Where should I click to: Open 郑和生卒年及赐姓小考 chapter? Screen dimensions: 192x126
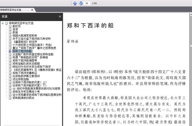pos(26,92)
